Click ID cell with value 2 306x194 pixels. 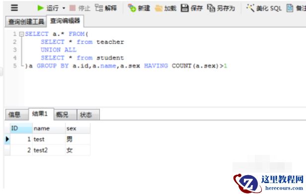tap(21, 150)
